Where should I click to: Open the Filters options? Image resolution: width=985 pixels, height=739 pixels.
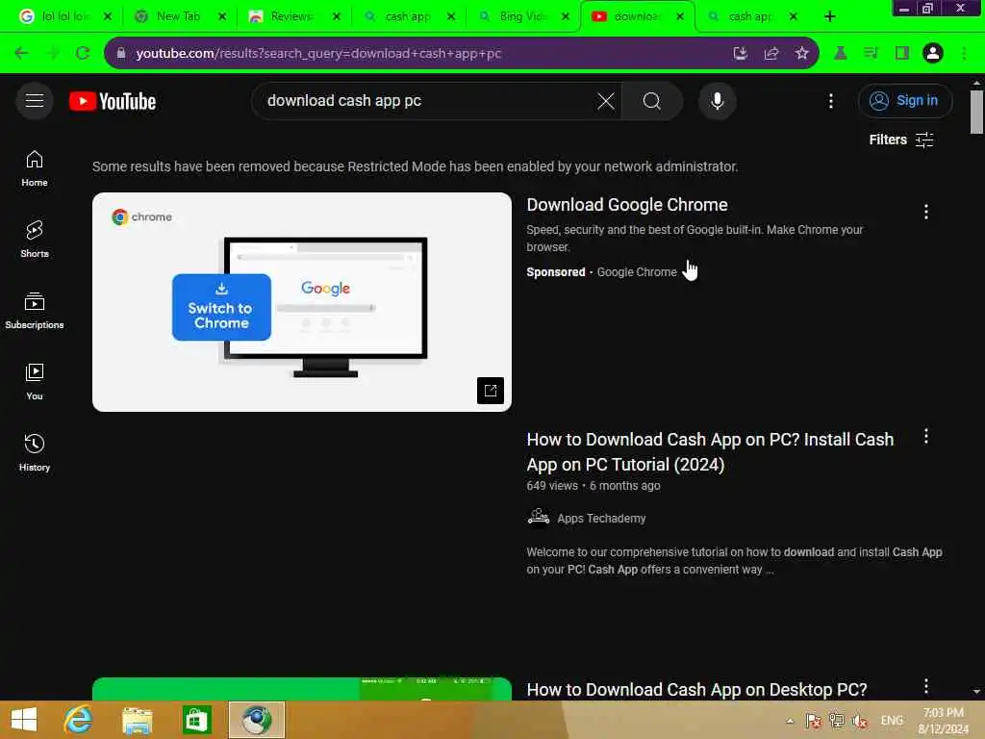900,140
